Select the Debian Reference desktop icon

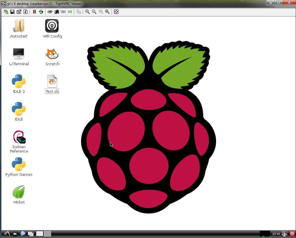pyautogui.click(x=19, y=137)
